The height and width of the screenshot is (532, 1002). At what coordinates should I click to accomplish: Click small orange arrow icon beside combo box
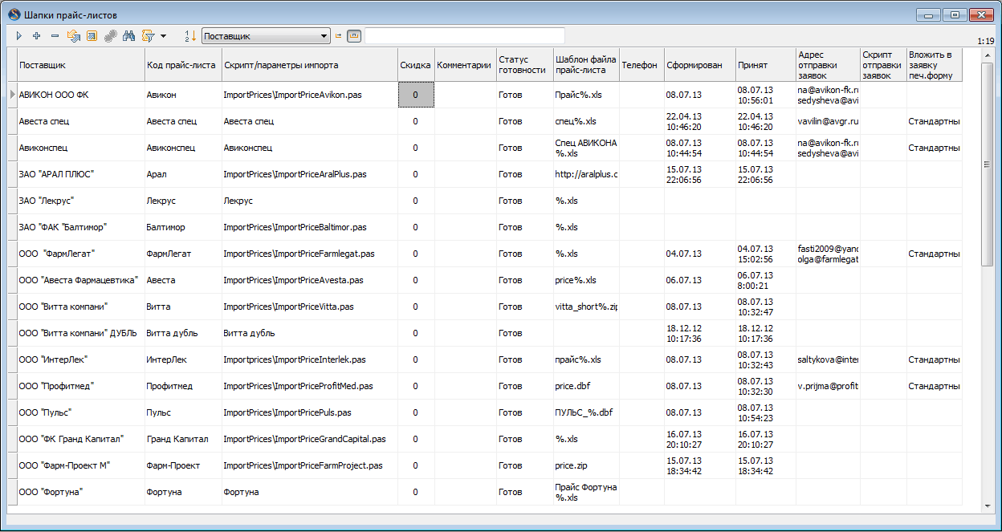coord(338,36)
